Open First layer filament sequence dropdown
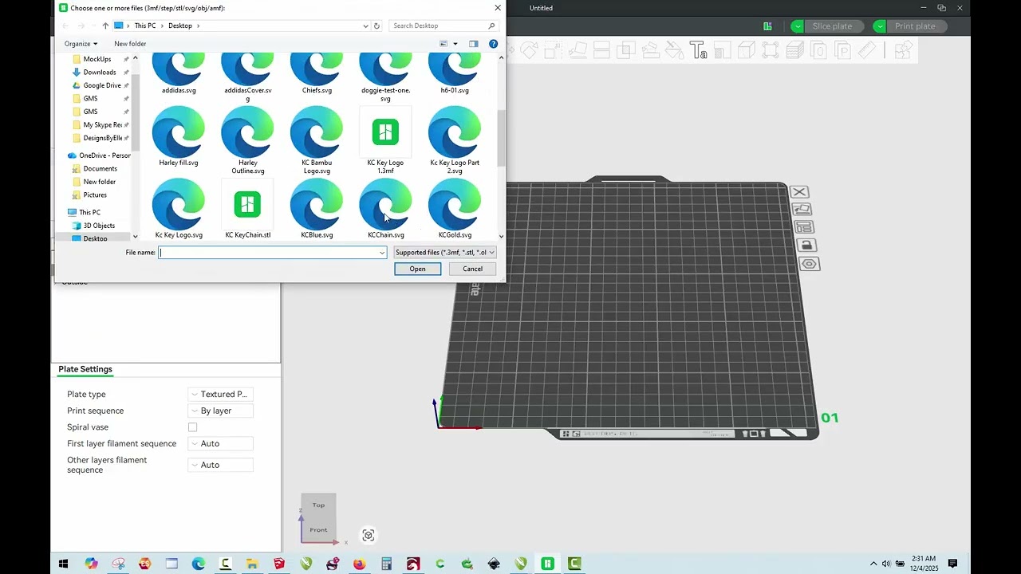1021x574 pixels. coord(221,443)
